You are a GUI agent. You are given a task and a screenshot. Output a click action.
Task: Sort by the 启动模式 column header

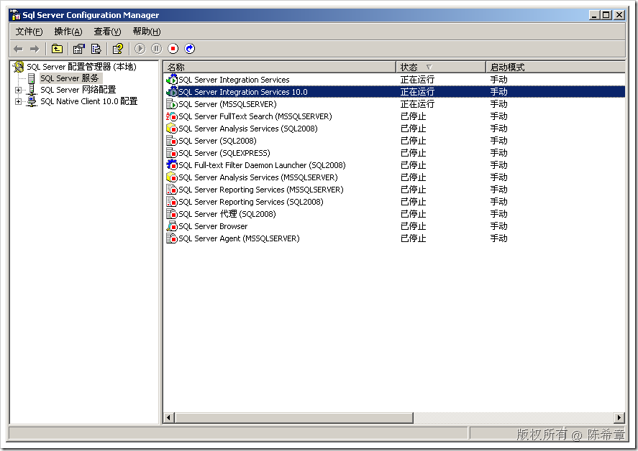pos(555,67)
